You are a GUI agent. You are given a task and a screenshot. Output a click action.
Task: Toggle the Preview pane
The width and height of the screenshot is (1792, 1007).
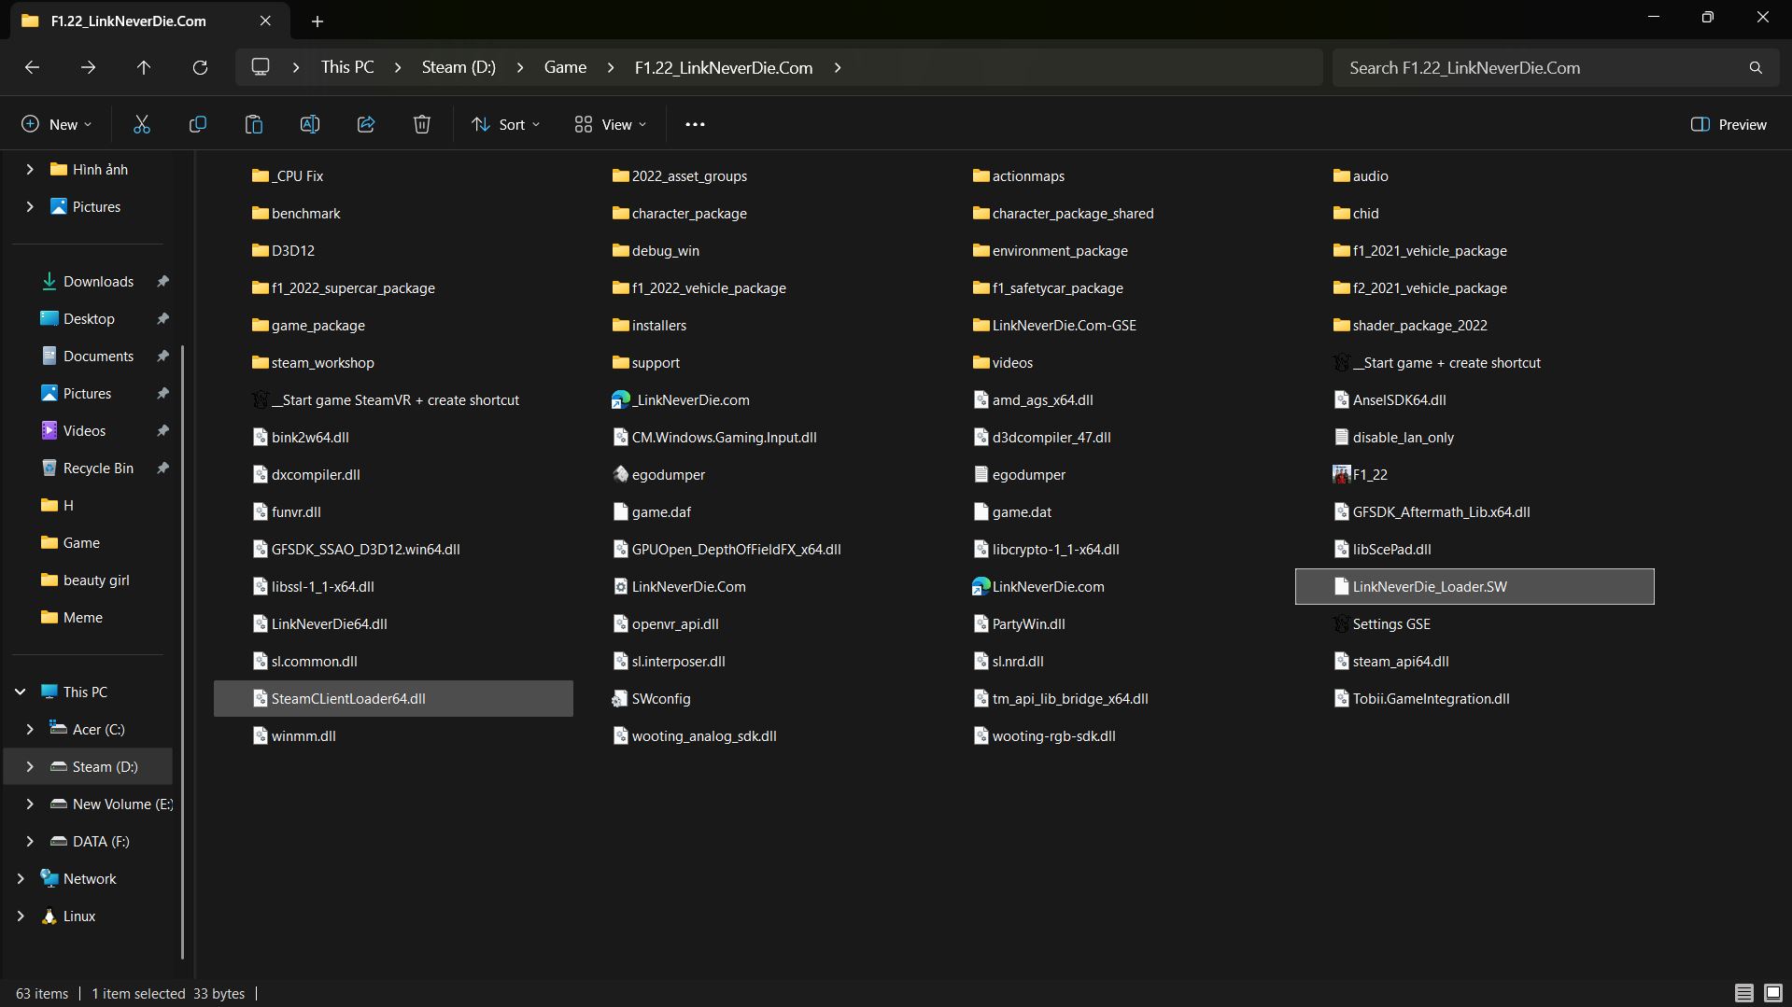pyautogui.click(x=1729, y=124)
